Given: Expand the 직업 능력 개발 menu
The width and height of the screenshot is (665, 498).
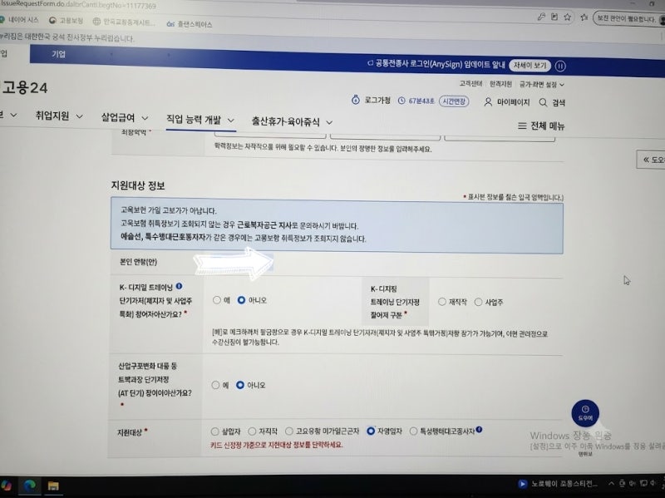Looking at the screenshot, I should pyautogui.click(x=200, y=120).
